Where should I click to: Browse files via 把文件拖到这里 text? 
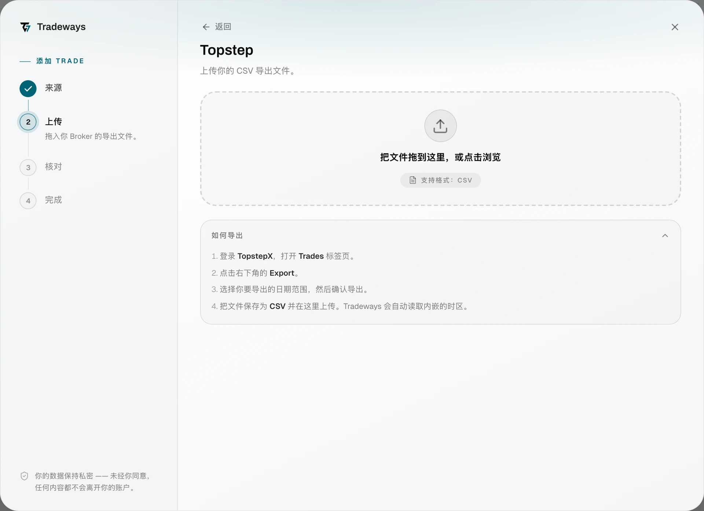tap(440, 157)
